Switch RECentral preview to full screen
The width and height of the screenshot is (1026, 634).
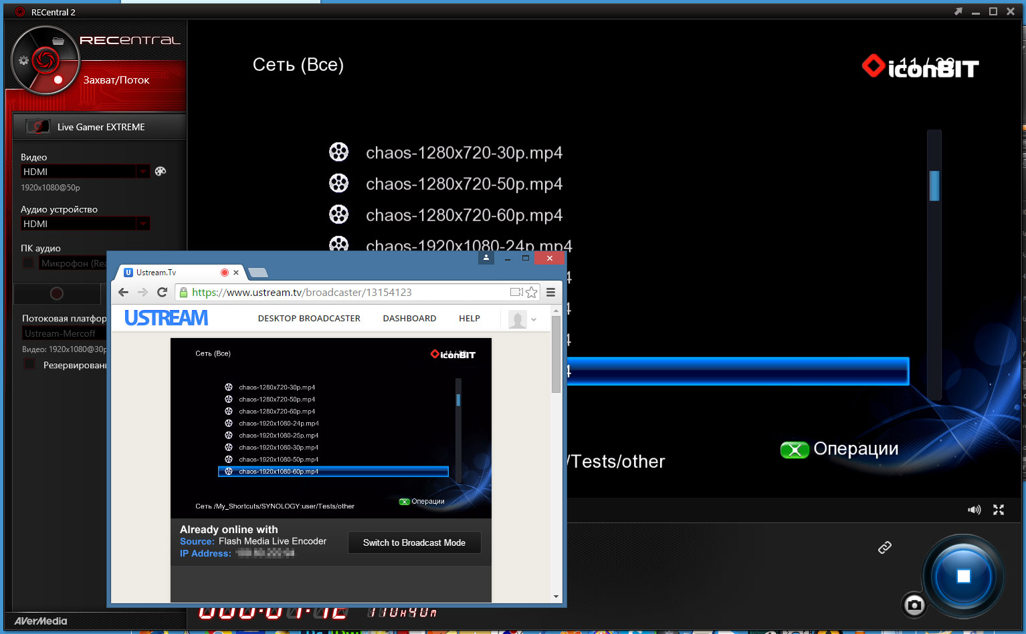999,510
